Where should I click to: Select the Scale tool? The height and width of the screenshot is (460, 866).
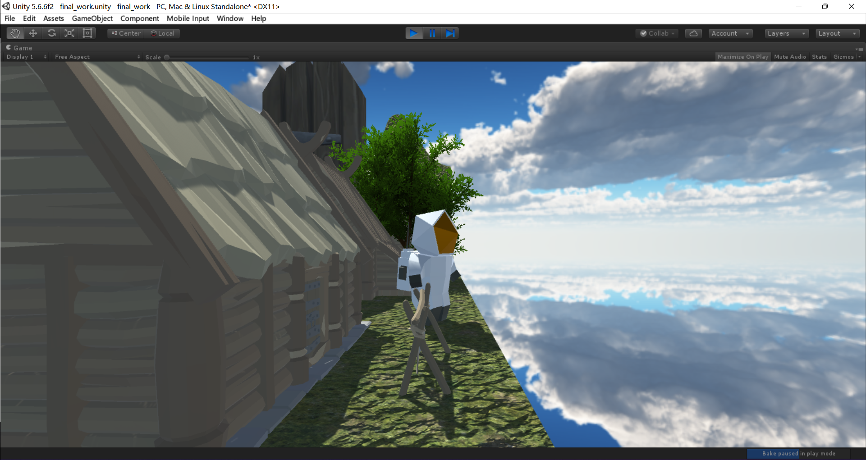coord(69,33)
